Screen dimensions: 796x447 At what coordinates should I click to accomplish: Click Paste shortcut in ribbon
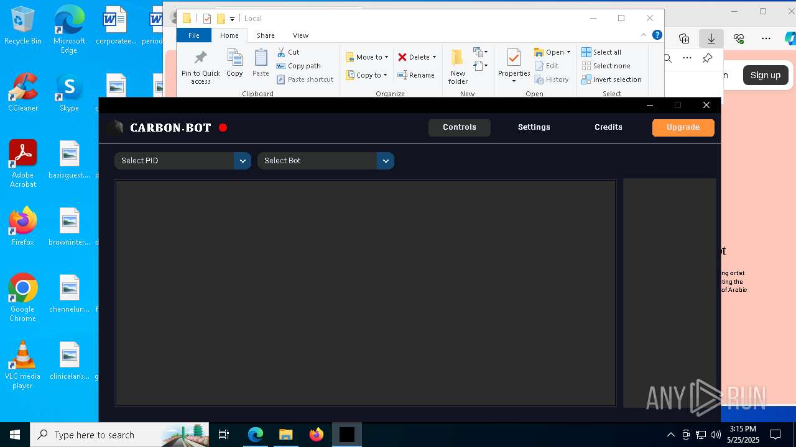(x=305, y=79)
